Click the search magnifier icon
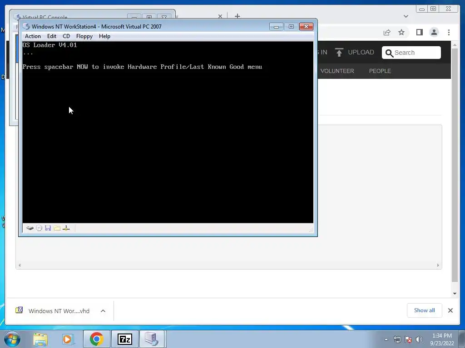The height and width of the screenshot is (348, 465). pyautogui.click(x=389, y=53)
